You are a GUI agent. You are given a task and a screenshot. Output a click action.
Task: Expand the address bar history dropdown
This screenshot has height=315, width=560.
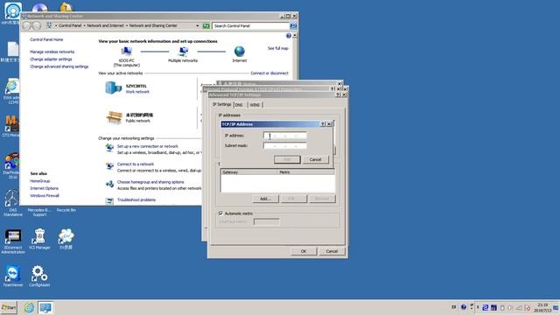pyautogui.click(x=197, y=25)
